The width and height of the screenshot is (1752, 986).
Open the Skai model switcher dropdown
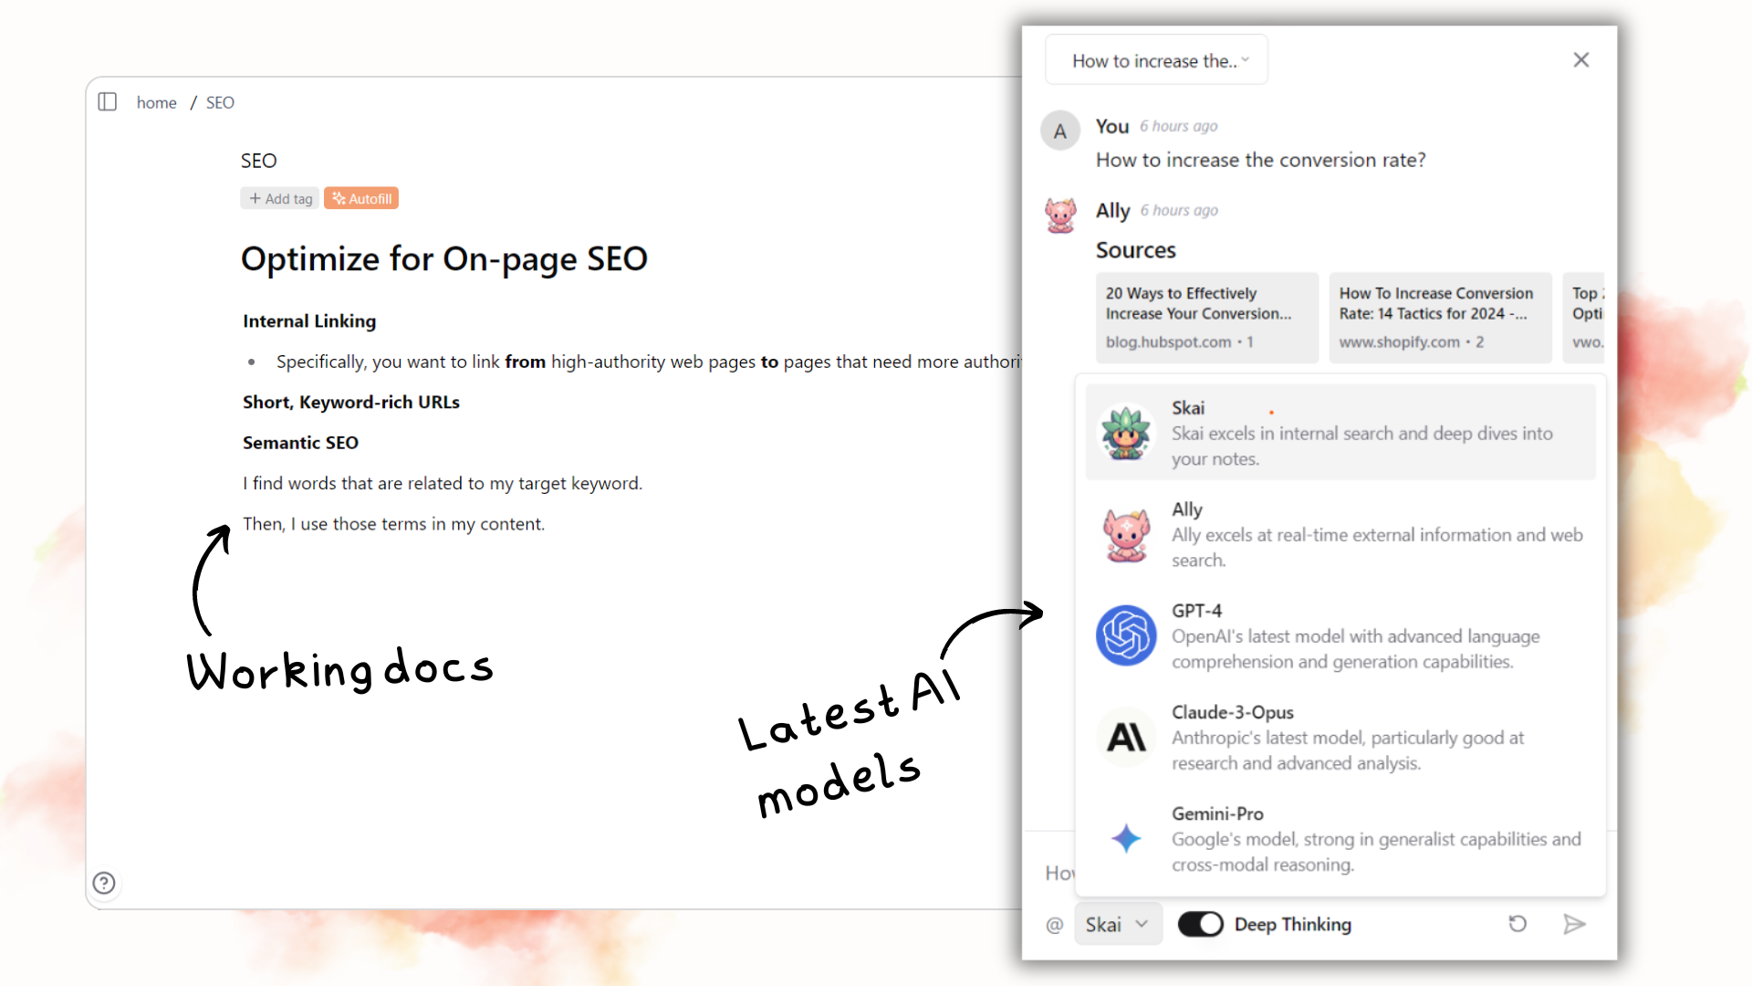(1113, 923)
